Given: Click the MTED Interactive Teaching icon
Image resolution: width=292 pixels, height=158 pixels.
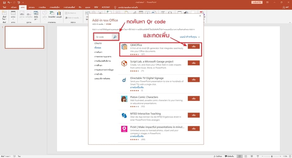Looking at the screenshot, I should click(124, 115).
